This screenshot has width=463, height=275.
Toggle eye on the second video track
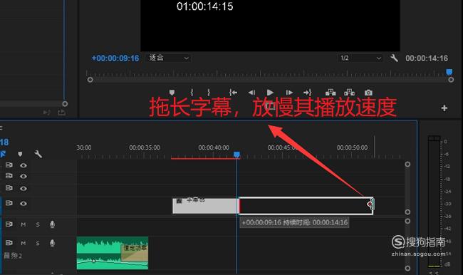[24, 177]
